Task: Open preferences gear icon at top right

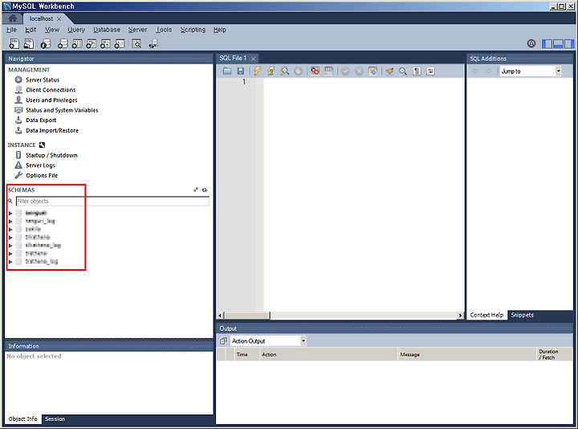Action: point(531,43)
